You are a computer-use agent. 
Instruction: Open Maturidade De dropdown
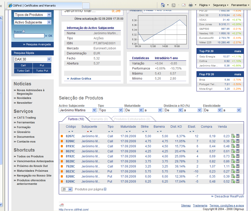(x=134, y=110)
